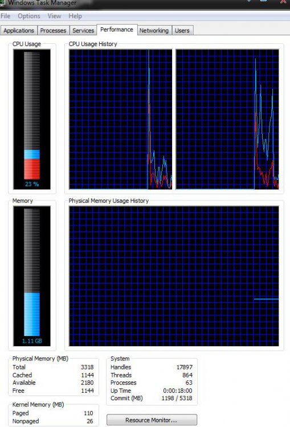
Task: Click the left CPU Usage History graph
Action: [x=120, y=119]
